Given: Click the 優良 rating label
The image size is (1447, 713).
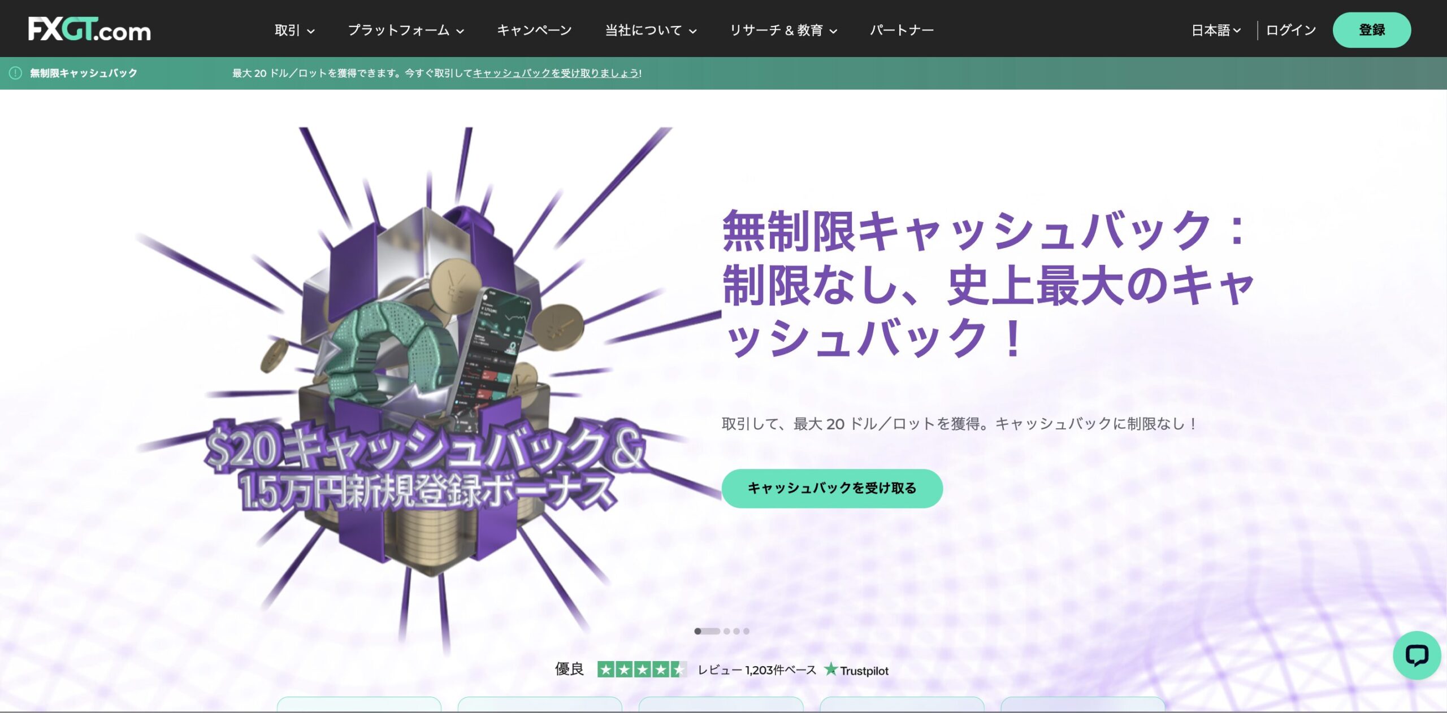Looking at the screenshot, I should coord(569,669).
